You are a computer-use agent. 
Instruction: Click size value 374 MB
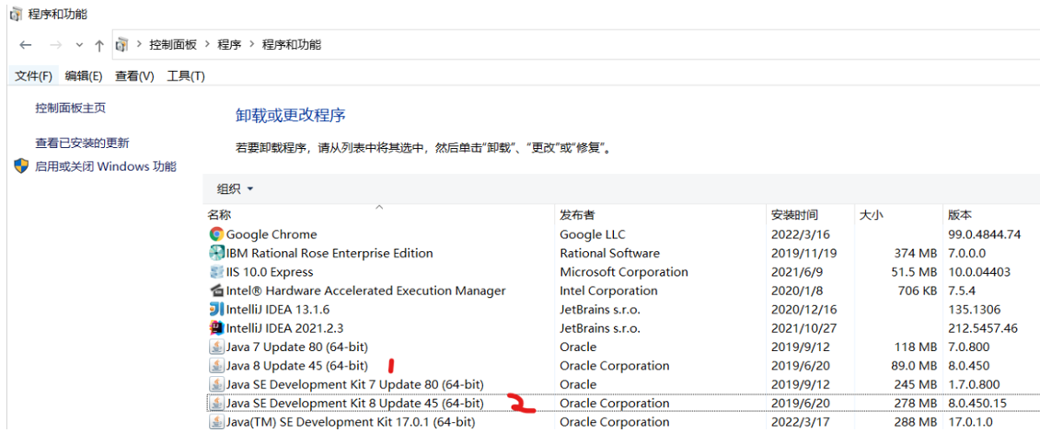pos(916,253)
